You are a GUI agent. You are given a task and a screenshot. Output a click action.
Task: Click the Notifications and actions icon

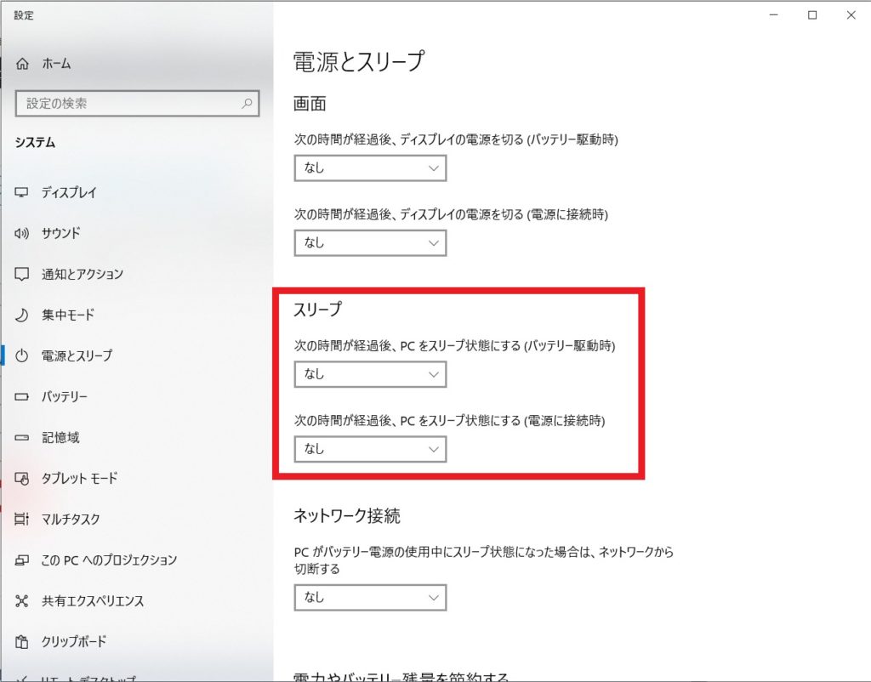pos(23,275)
